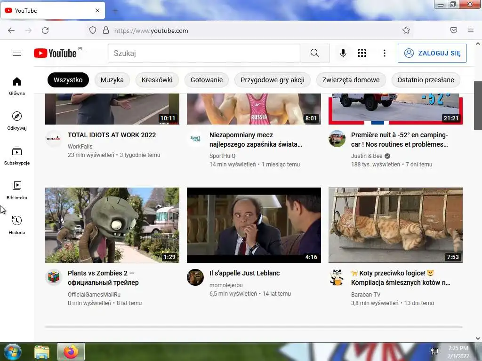Open the Justin & Bee channel avatar
Viewport: 482px width, 361px height.
[x=337, y=139]
